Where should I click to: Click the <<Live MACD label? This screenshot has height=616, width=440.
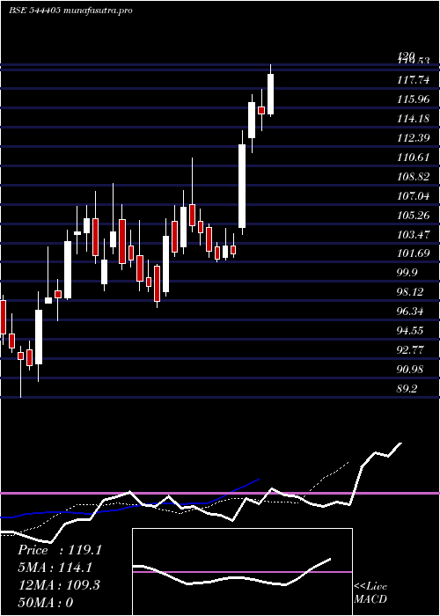click(370, 593)
